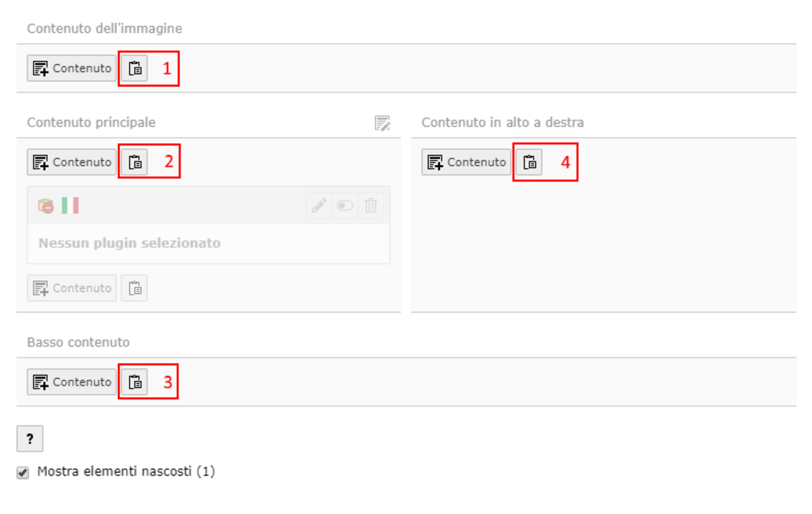Viewport: 812px width, 514px height.
Task: Click plugin content type icon with red badge
Action: click(x=46, y=206)
